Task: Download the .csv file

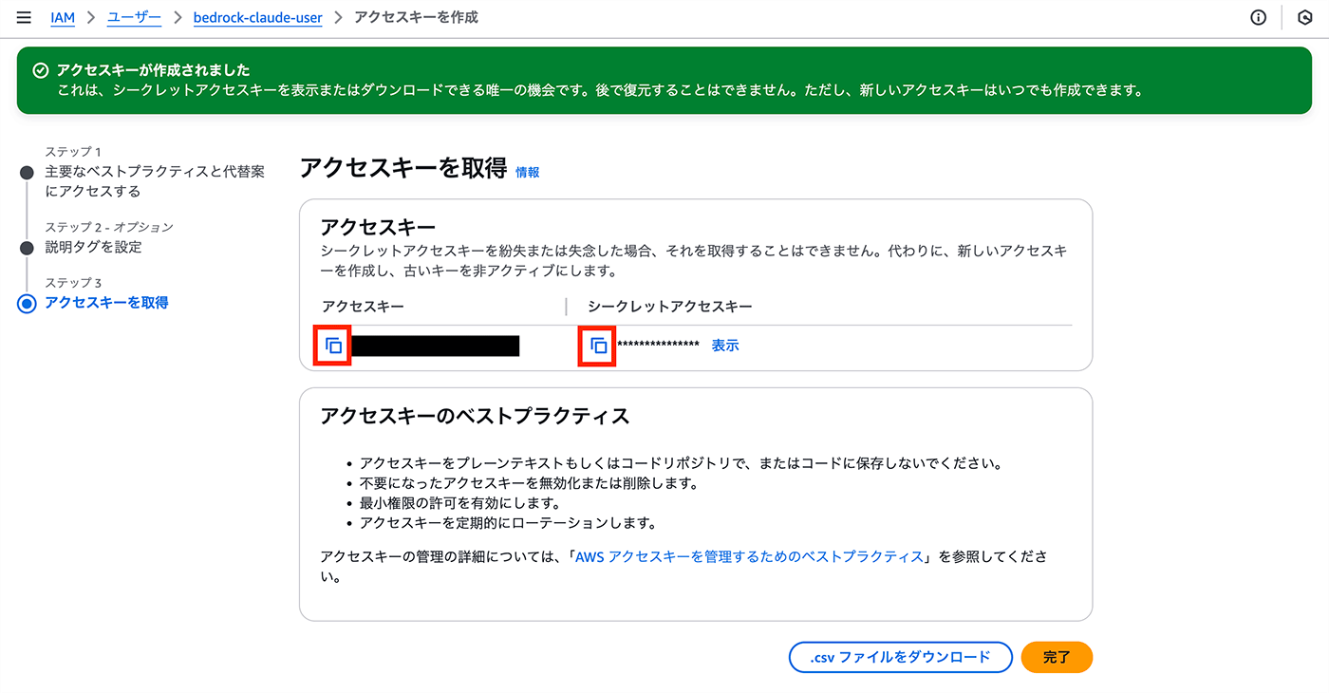Action: 900,657
